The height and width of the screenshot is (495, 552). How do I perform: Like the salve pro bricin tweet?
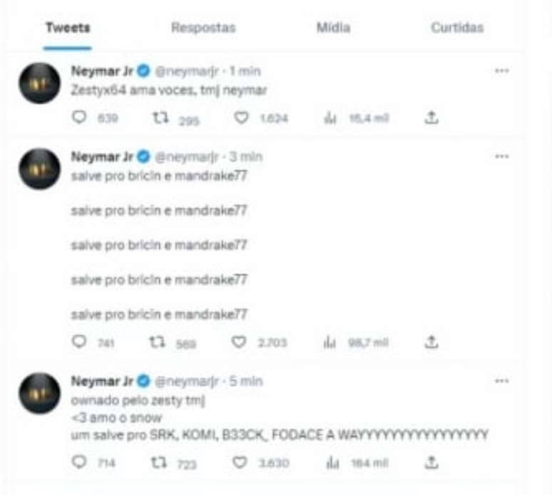tap(239, 342)
